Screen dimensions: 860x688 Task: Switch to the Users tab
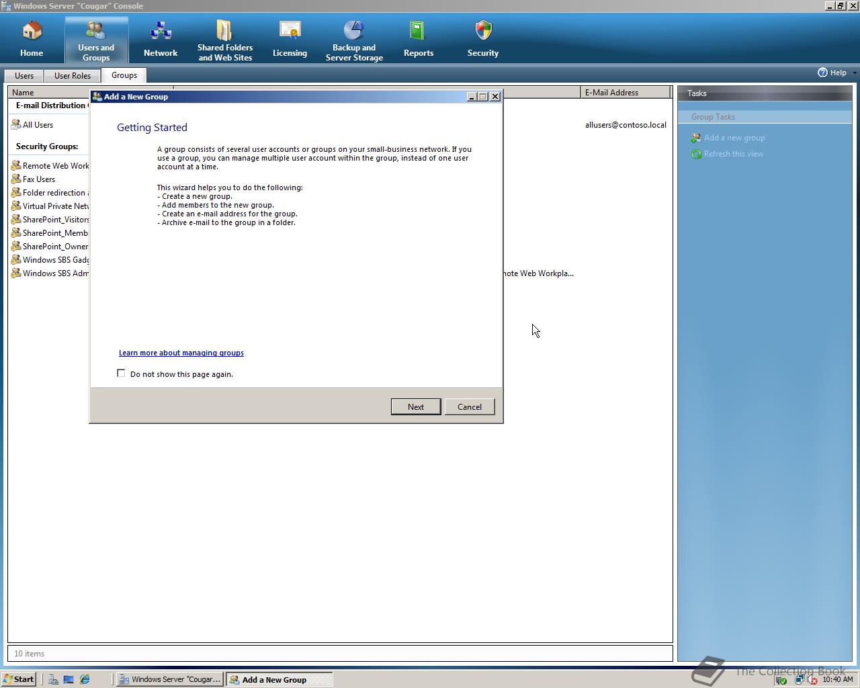(24, 76)
